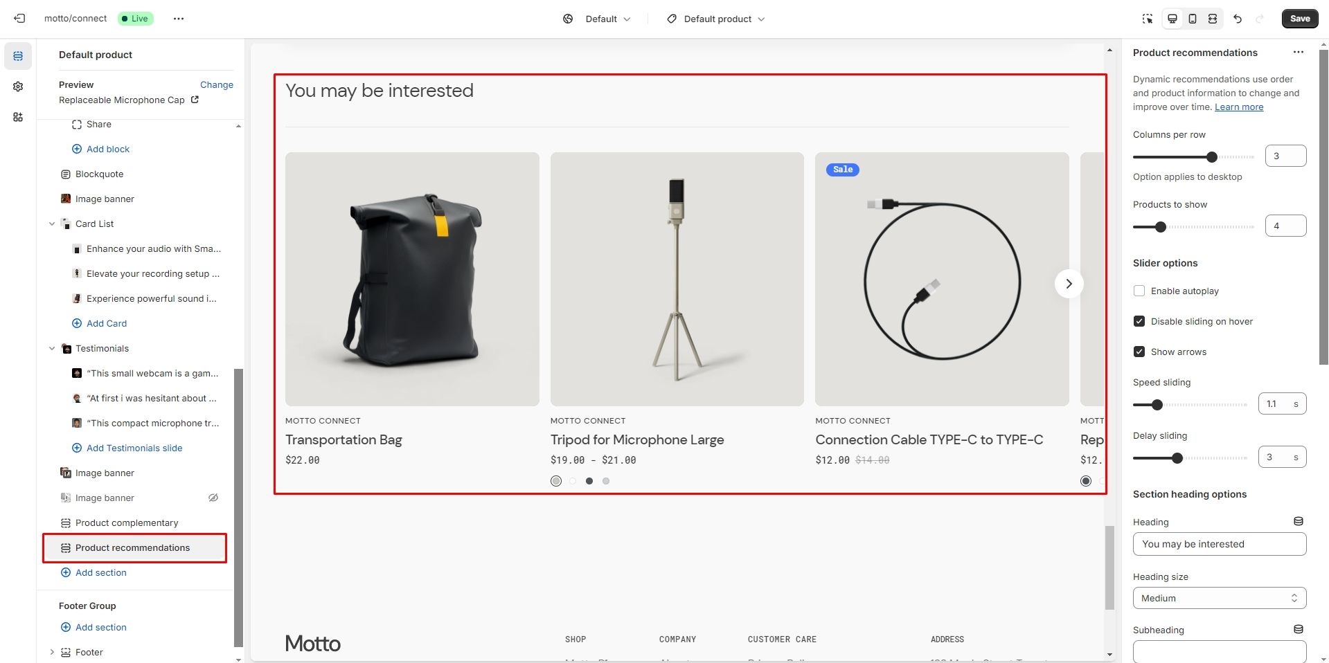Collapse the Testimonials section
This screenshot has height=663, width=1329.
52,349
